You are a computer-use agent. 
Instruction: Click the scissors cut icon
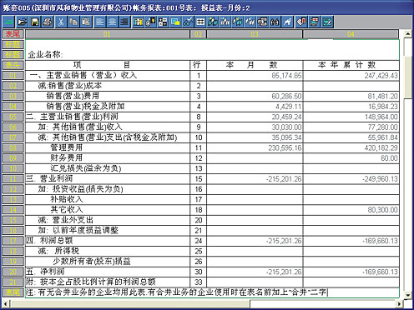[61, 22]
